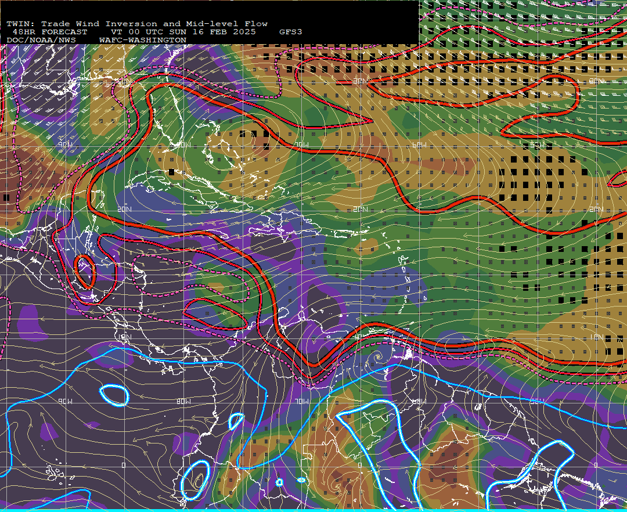Click the 20N label north of Puerto Rico
Viewport: 627px width, 512px height.
coord(361,210)
